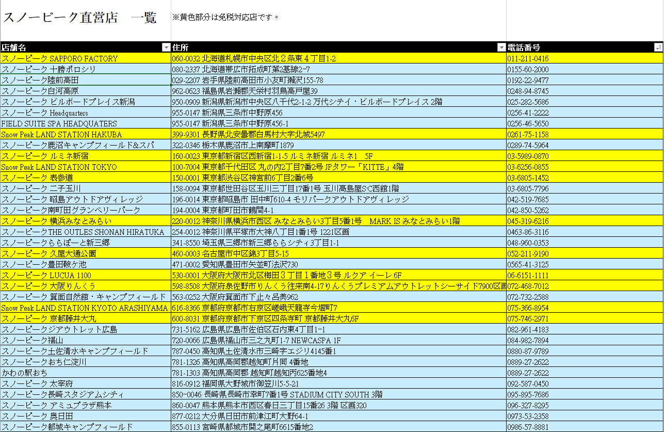Select Snow Peak LAND STATION TOKYO cell
This screenshot has height=432, width=665.
pyautogui.click(x=86, y=167)
